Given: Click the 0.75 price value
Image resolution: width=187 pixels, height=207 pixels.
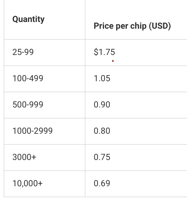Looking at the screenshot, I should (102, 157).
